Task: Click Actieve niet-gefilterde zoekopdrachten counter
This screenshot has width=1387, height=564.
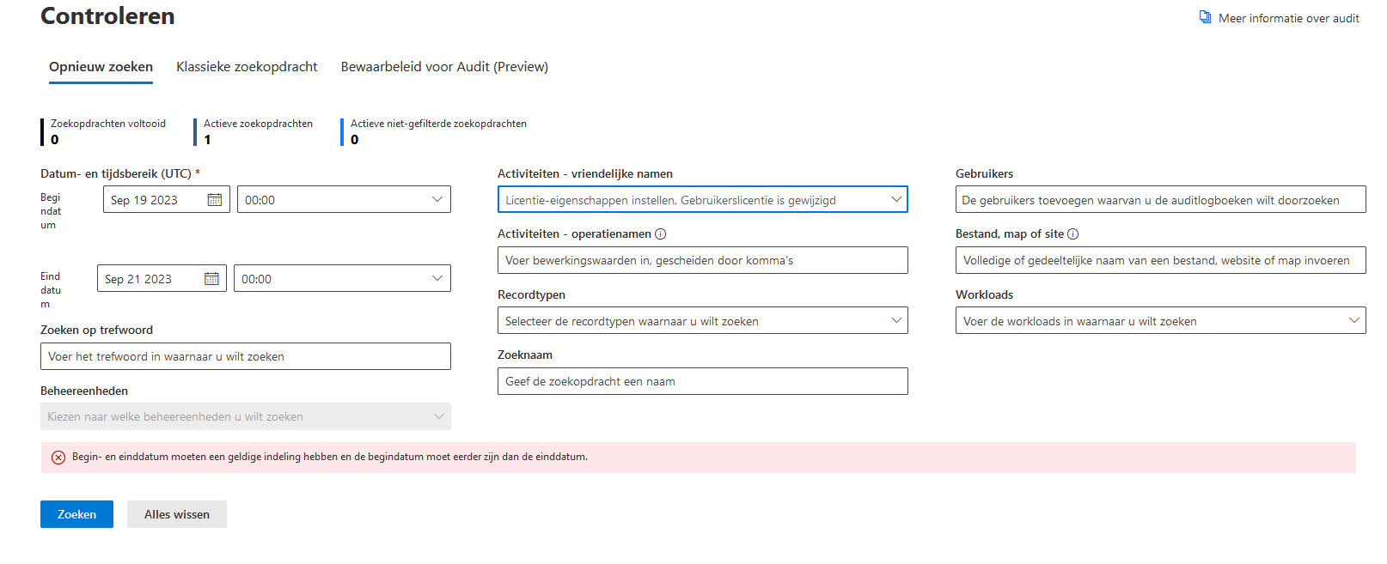Action: [435, 131]
